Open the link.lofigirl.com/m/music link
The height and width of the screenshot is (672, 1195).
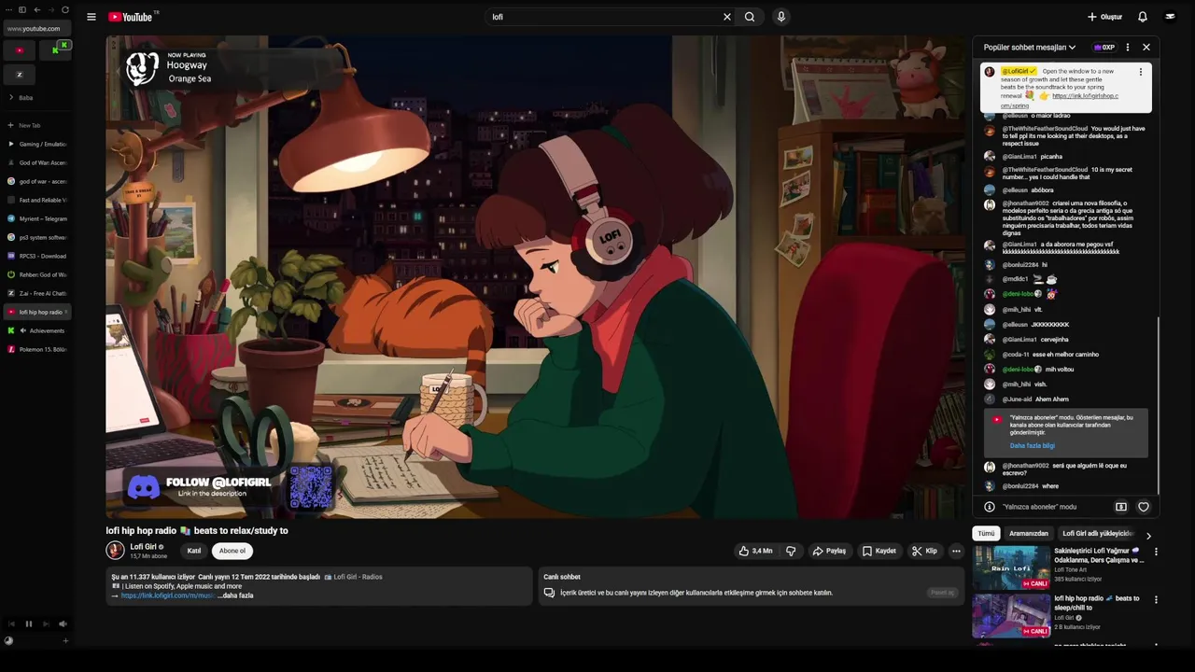pyautogui.click(x=168, y=595)
